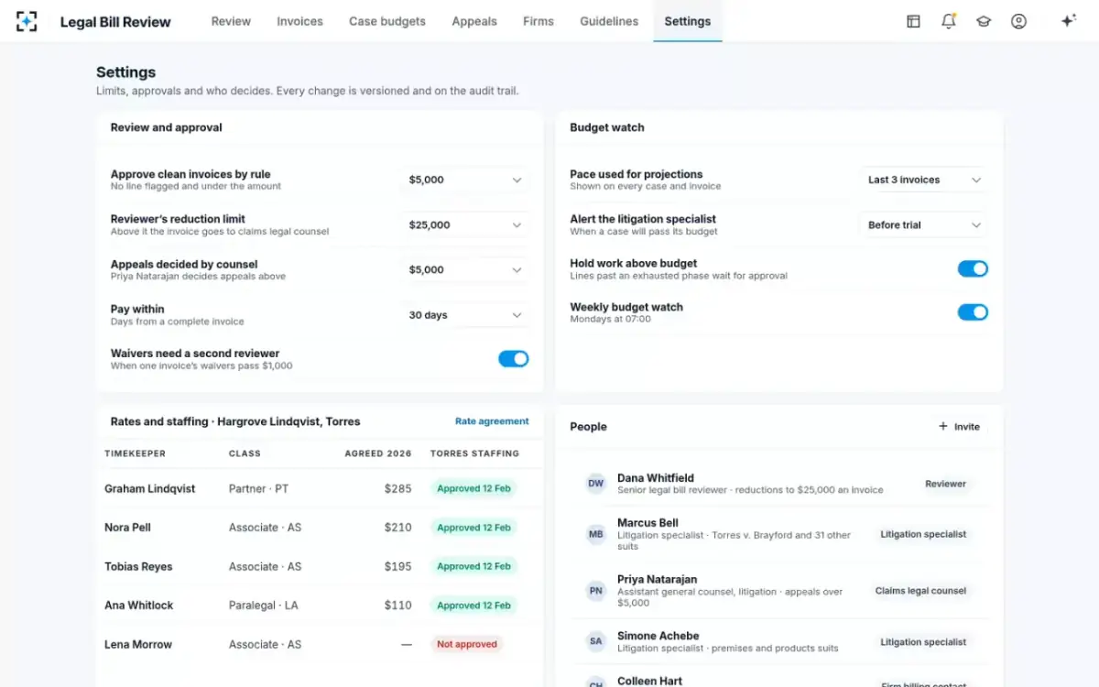
Task: Open the Firms tab
Action: click(539, 21)
